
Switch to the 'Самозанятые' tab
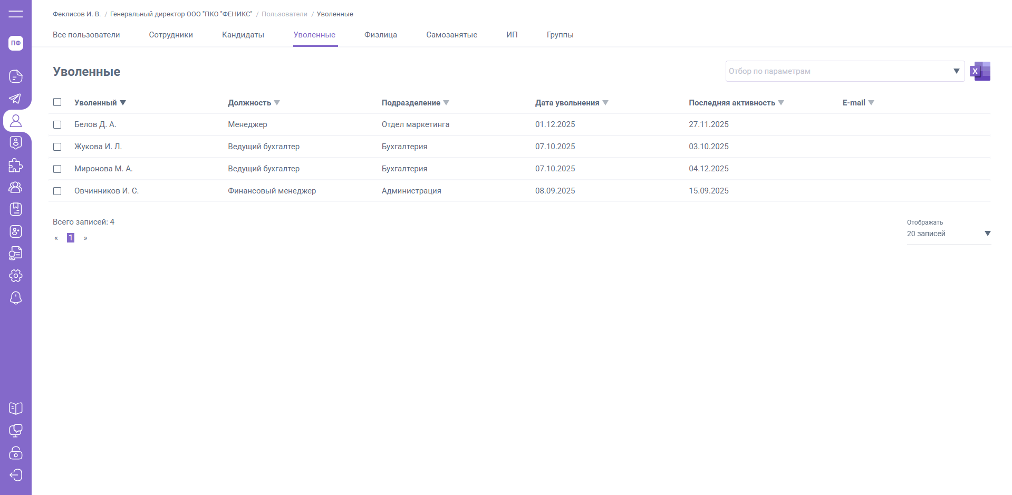[451, 35]
